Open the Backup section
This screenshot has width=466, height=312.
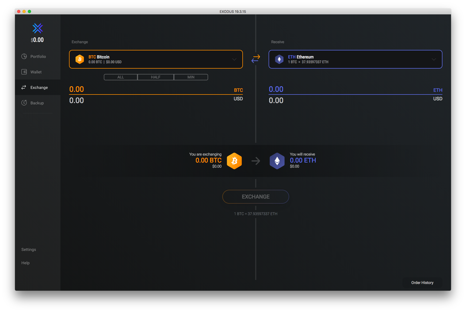coord(38,103)
